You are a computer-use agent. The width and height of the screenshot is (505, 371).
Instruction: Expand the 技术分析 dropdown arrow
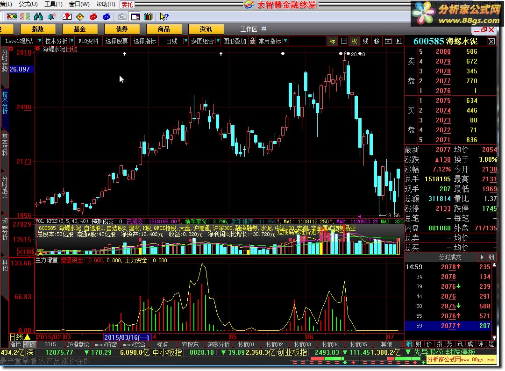[72, 41]
